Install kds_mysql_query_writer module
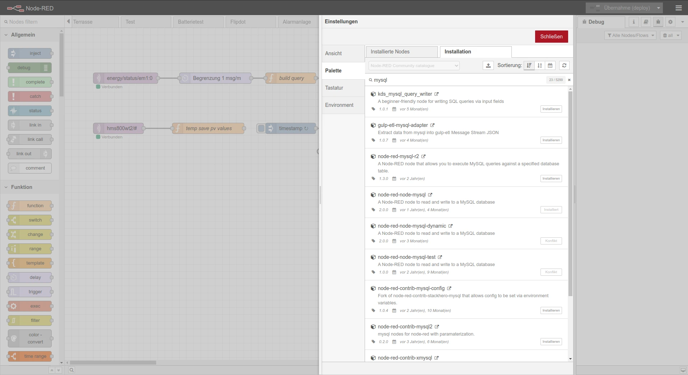This screenshot has height=375, width=688. 551,109
